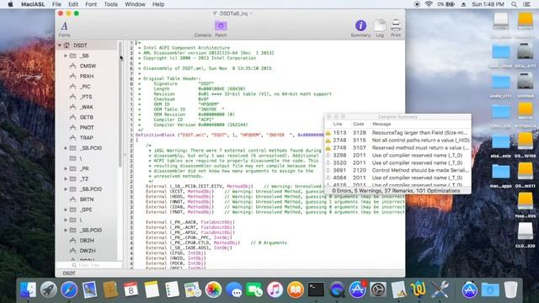Screen dimensions: 539x303
Task: Click the Message column header
Action: [x=382, y=124]
